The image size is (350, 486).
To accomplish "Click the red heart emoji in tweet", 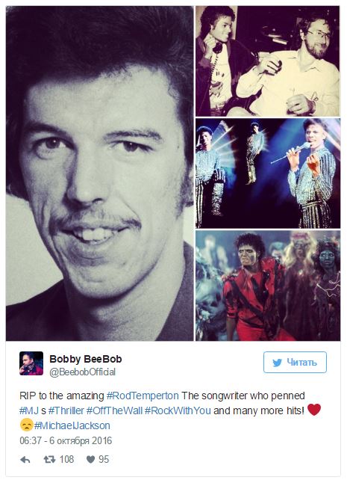I will point(314,410).
